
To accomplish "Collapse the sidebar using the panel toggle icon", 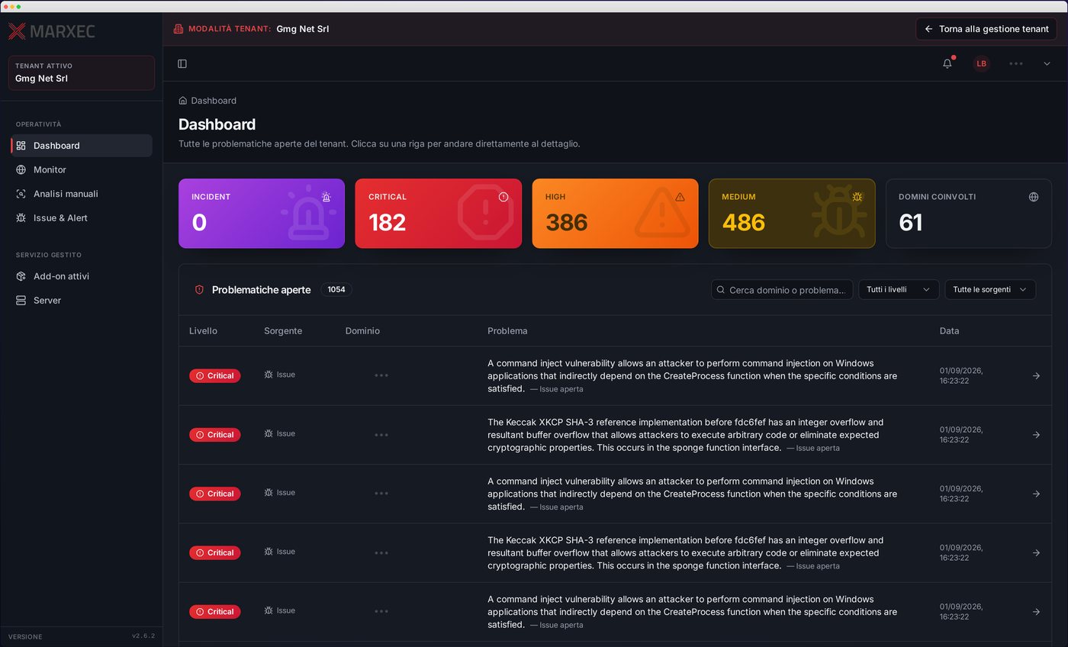I will point(182,64).
